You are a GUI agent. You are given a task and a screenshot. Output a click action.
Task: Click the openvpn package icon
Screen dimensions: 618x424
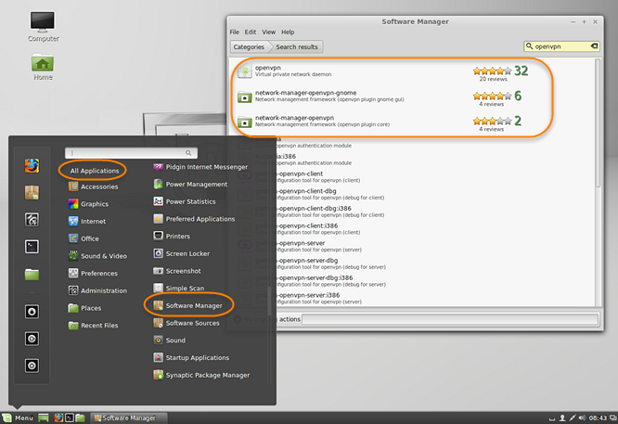pos(245,71)
